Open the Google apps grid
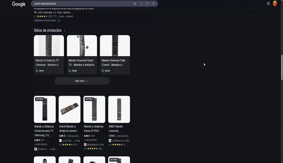Viewport: 283px width, 163px height. point(268,4)
